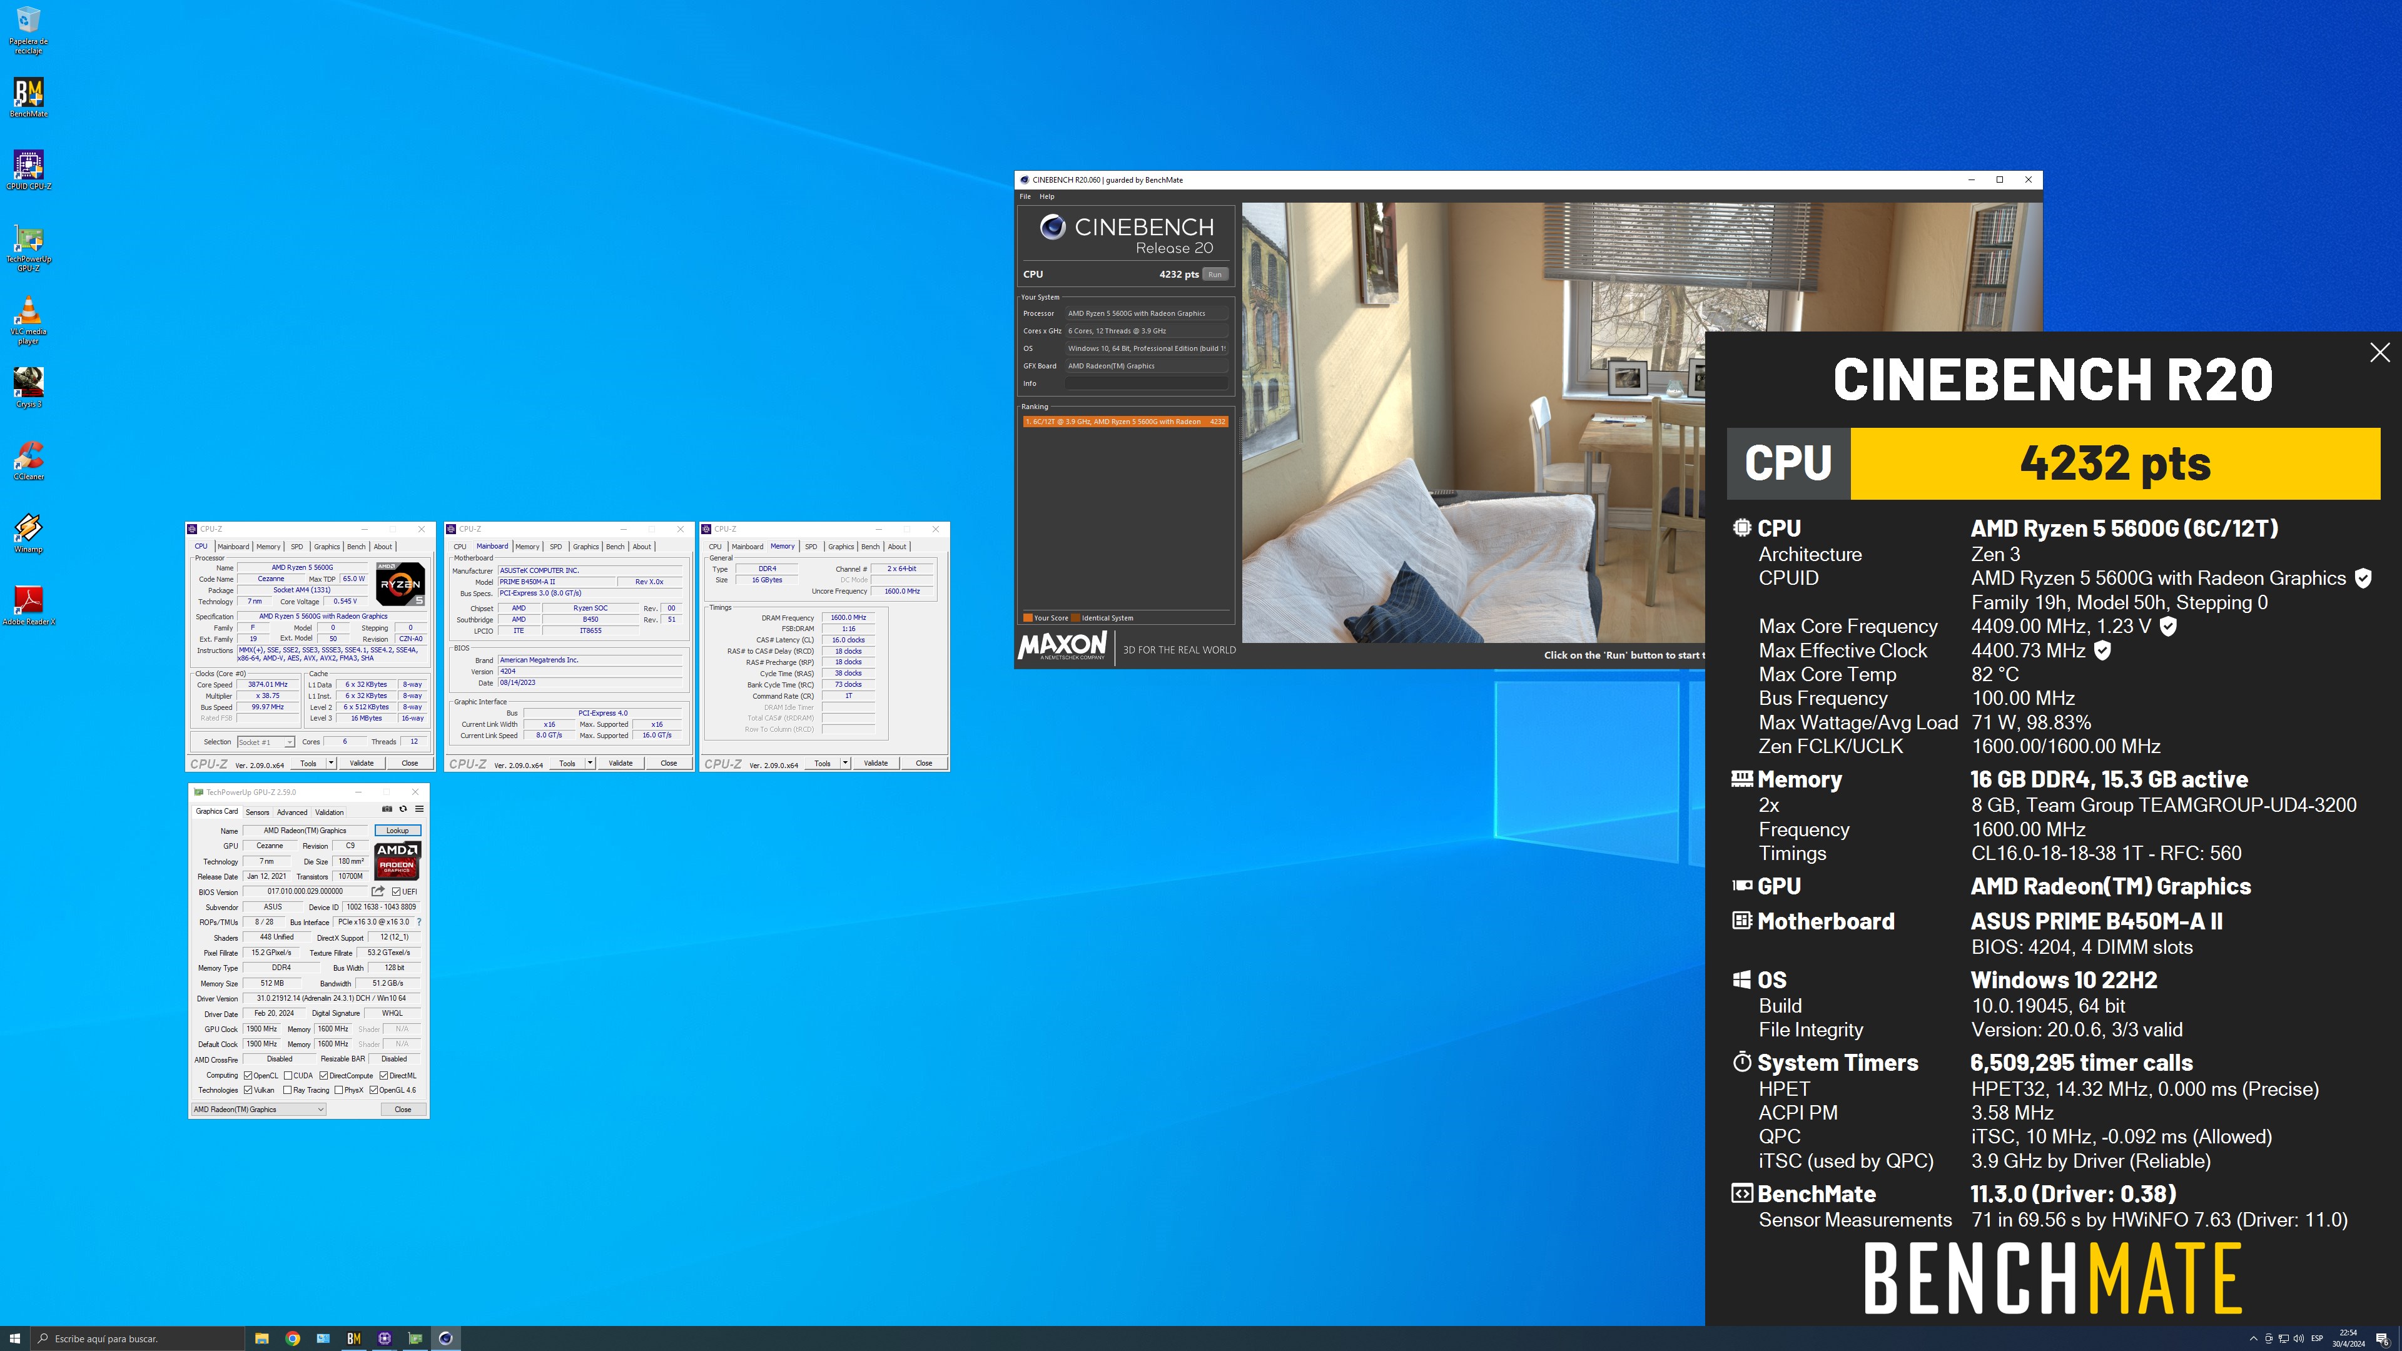Open the VLC media player desktop icon
Image resolution: width=2402 pixels, height=1351 pixels.
coord(29,320)
